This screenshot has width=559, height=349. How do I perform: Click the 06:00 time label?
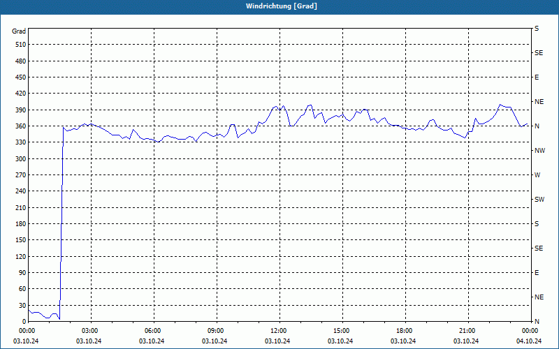[154, 331]
